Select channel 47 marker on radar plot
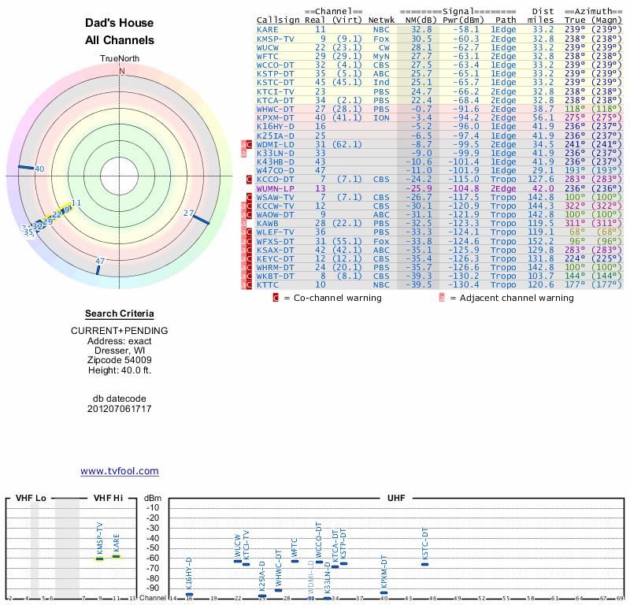630x605 pixels. (98, 269)
